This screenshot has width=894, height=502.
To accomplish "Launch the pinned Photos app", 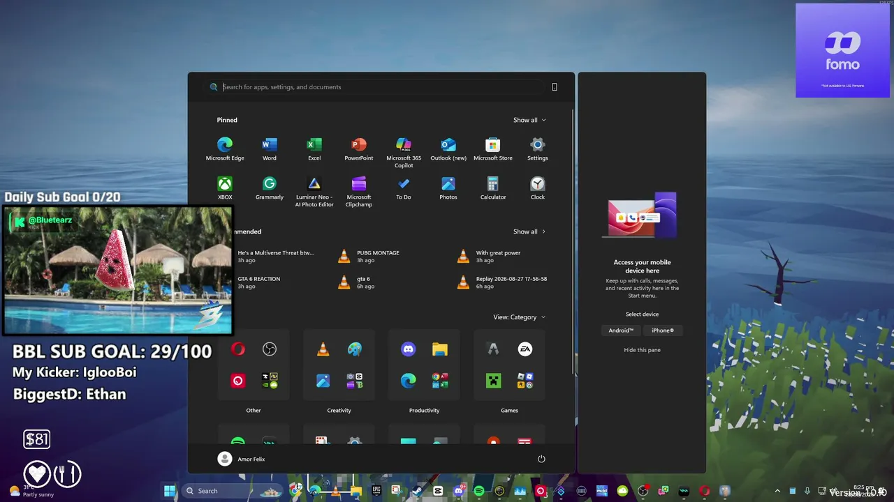I will click(x=448, y=188).
